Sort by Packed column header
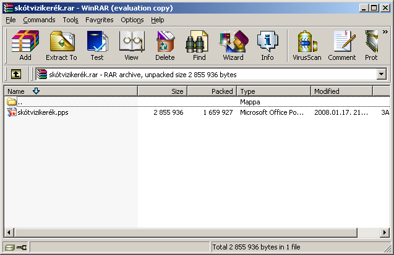 [212, 91]
